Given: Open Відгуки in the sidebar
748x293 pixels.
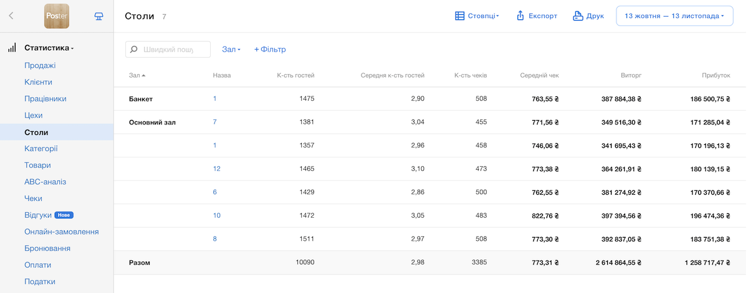Looking at the screenshot, I should tap(37, 215).
